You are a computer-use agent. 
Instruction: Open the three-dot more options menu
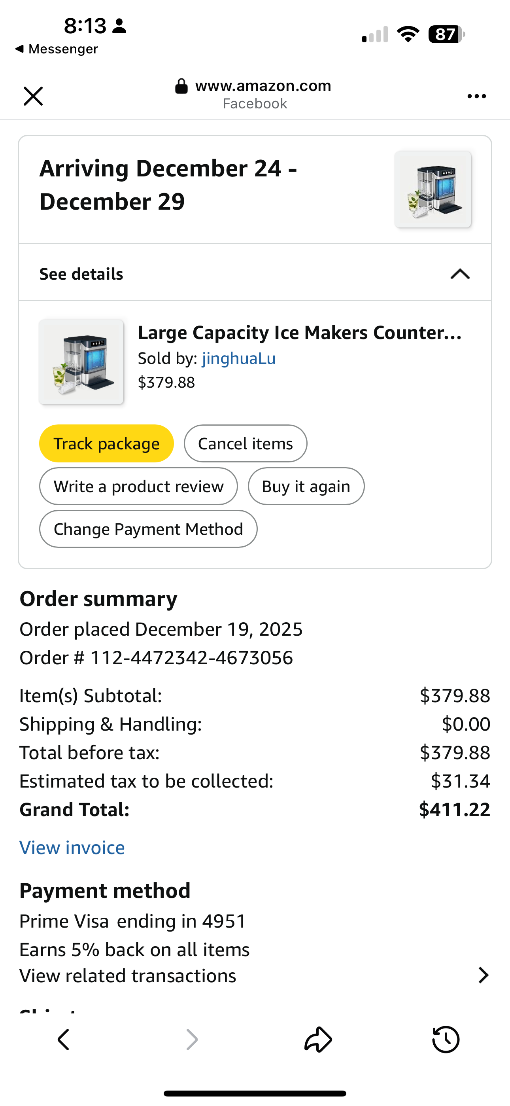click(476, 96)
